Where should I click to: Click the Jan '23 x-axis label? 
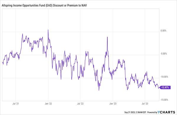click(x=113, y=104)
